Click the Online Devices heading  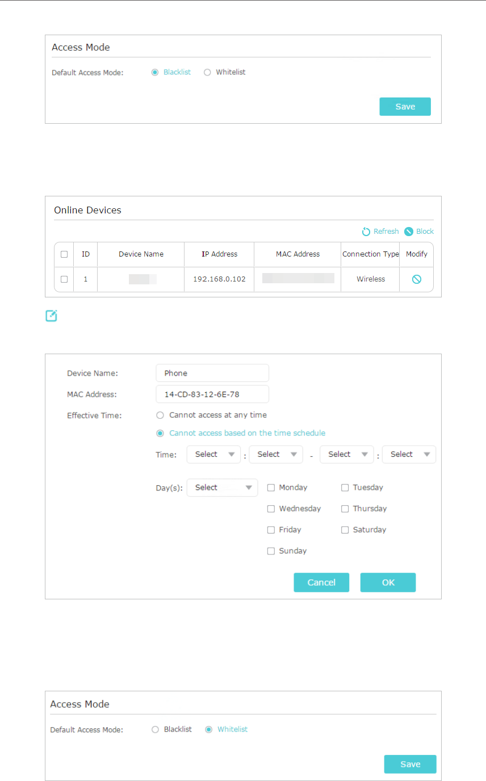pyautogui.click(x=87, y=210)
